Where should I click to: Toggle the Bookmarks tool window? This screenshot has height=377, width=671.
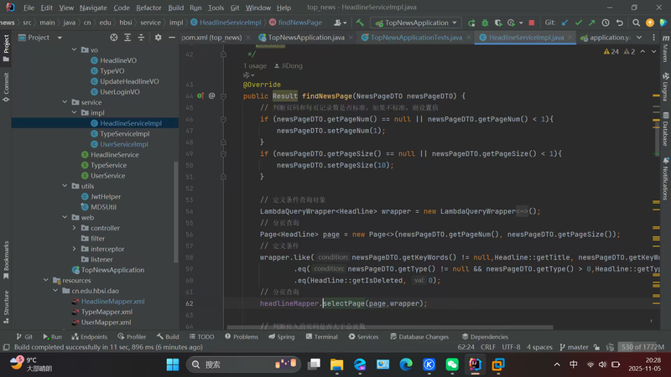[6, 256]
